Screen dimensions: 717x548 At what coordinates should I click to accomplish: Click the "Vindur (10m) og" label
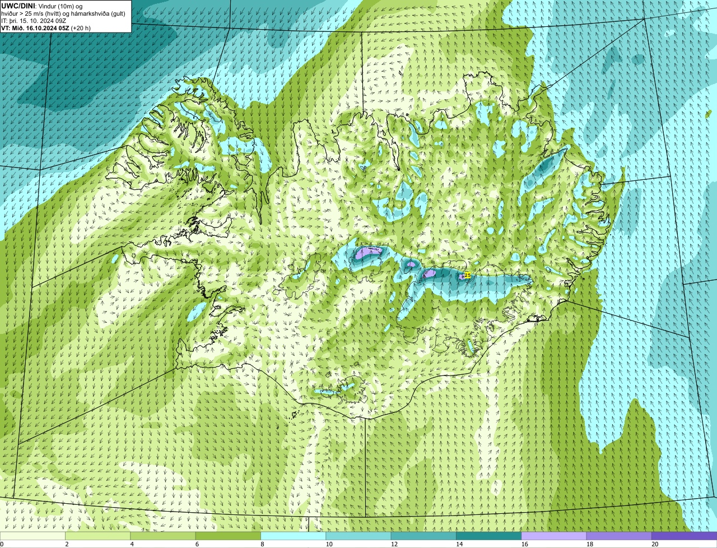tap(60, 6)
